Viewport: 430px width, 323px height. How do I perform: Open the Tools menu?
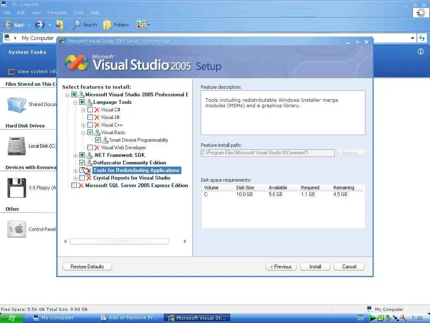pos(79,13)
